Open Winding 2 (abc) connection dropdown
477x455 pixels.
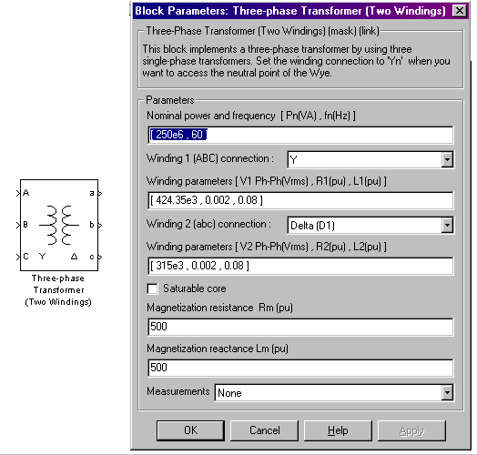[447, 226]
